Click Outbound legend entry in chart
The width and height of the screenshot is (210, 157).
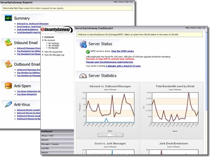[x=117, y=135]
